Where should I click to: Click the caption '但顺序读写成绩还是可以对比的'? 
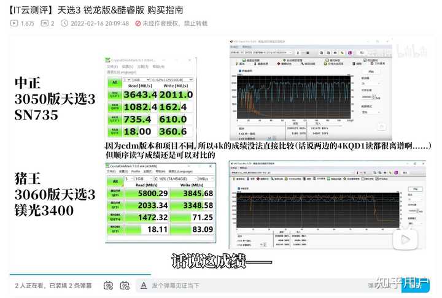click(160, 155)
